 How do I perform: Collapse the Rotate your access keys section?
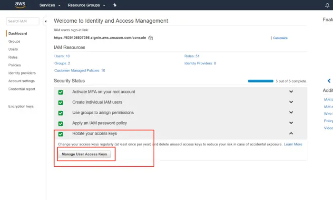tap(291, 133)
